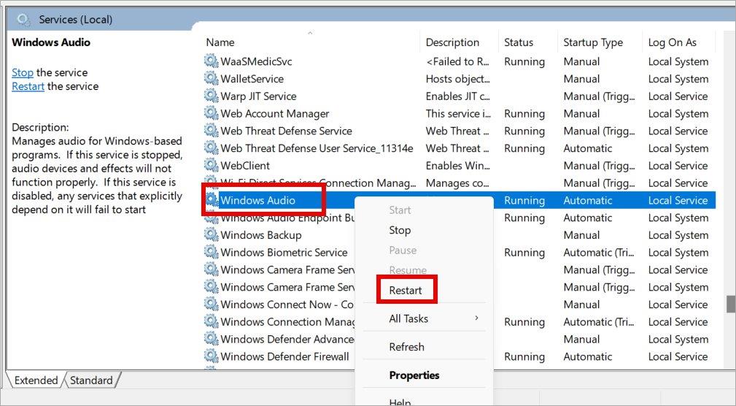The height and width of the screenshot is (406, 736).
Task: Choose Restart in the context menu
Action: click(x=406, y=291)
